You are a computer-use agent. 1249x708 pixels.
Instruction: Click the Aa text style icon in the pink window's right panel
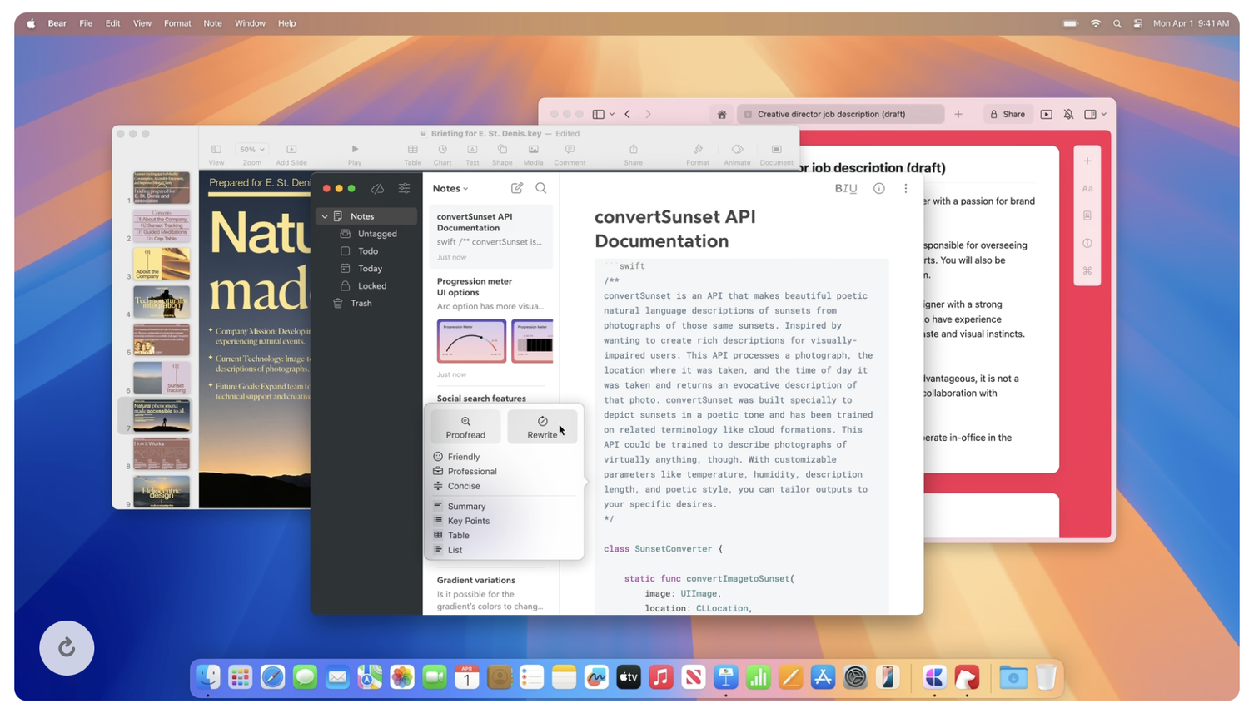[1087, 189]
